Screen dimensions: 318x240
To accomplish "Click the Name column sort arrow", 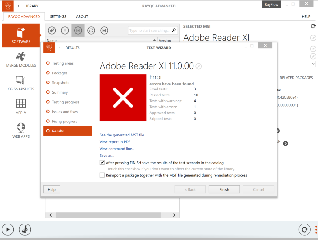I will pyautogui.click(x=154, y=40).
